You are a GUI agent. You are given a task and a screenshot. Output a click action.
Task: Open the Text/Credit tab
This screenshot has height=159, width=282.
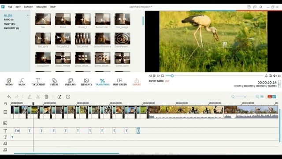[38, 82]
